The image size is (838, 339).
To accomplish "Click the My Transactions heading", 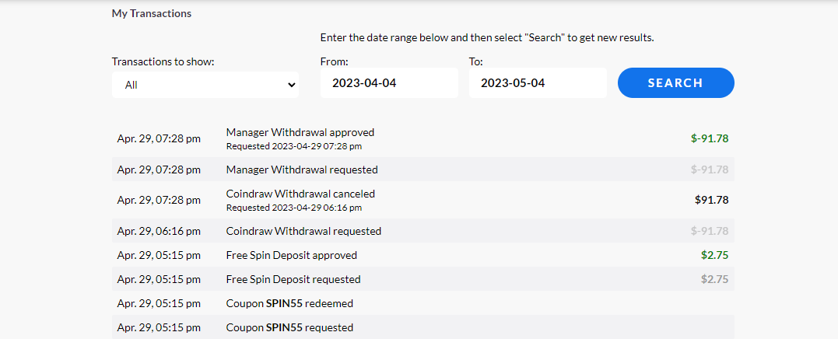I will pyautogui.click(x=152, y=13).
